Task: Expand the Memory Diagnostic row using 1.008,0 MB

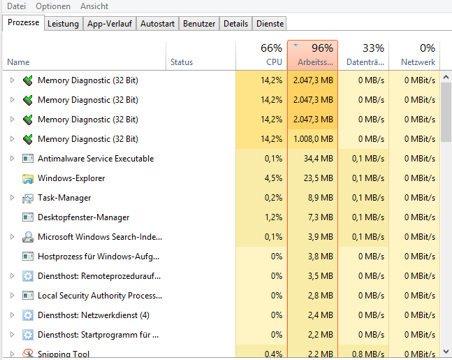Action: (x=12, y=138)
